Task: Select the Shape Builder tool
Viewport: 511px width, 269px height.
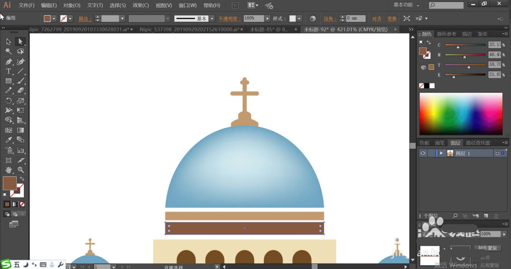Action: click(x=9, y=120)
